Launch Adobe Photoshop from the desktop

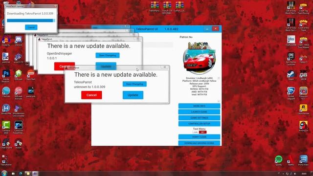pos(6,76)
